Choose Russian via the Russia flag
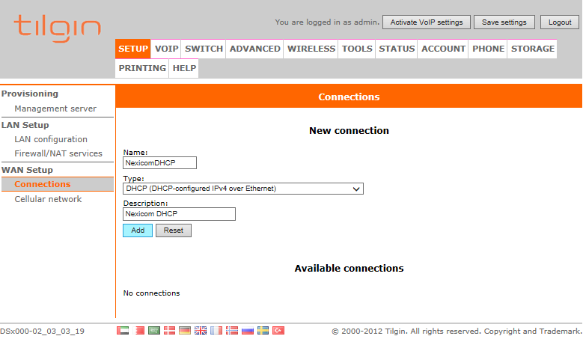 247,331
